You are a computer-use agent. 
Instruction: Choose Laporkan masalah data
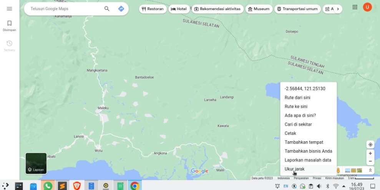coord(309,160)
